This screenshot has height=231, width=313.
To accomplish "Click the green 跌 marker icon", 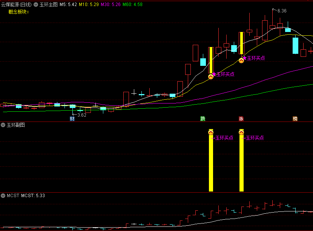I will coord(203,119).
